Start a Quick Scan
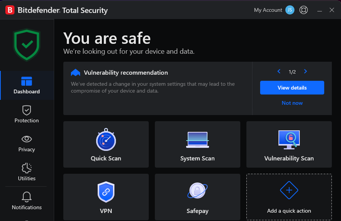341x221 pixels. [106, 144]
